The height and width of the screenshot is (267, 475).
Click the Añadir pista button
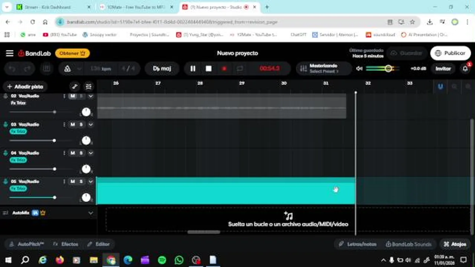pos(25,87)
